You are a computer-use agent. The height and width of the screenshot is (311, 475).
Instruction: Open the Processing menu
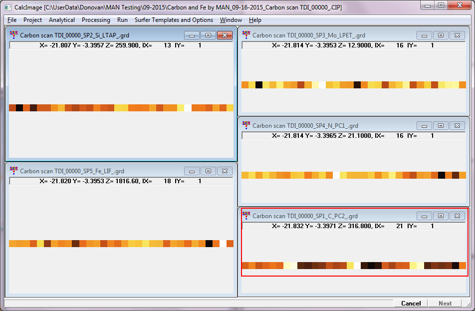coord(96,20)
